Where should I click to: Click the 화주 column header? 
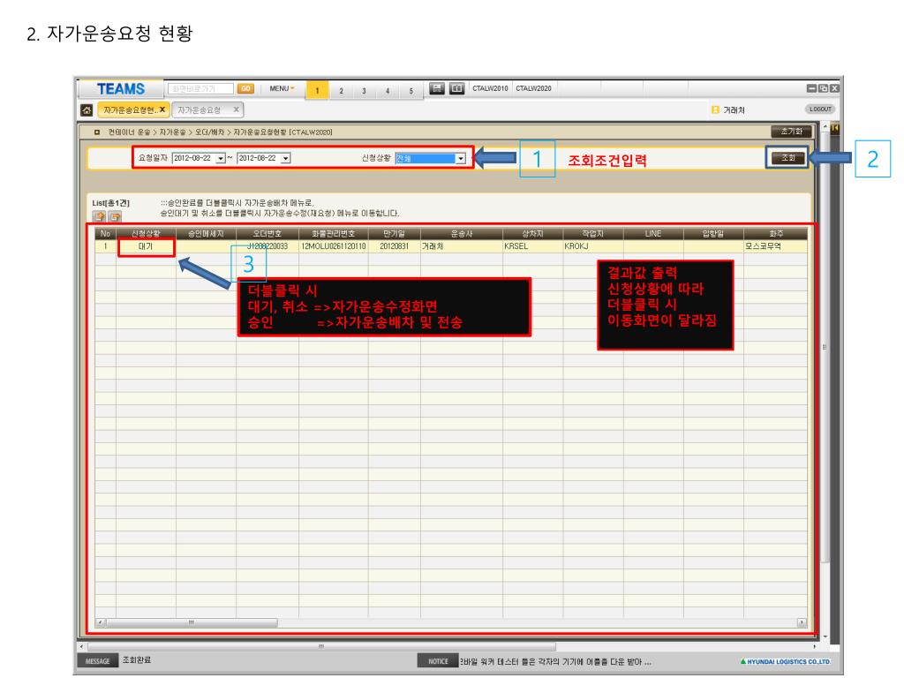click(775, 233)
